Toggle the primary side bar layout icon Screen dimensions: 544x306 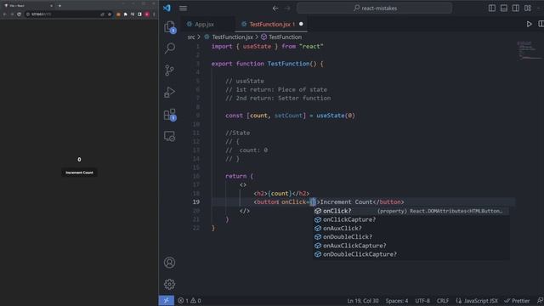(492, 8)
